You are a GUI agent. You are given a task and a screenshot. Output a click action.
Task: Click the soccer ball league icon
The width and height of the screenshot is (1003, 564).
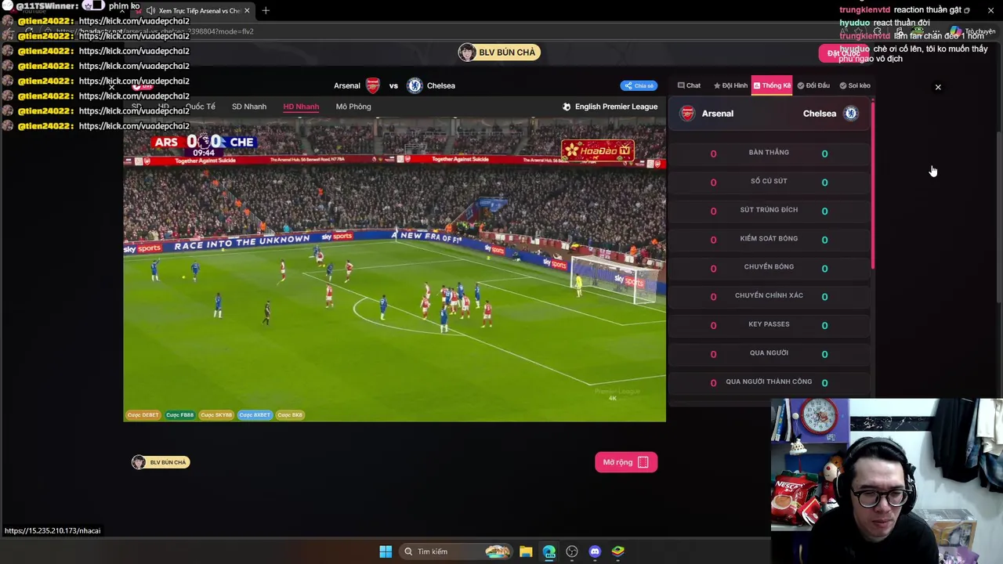click(567, 107)
